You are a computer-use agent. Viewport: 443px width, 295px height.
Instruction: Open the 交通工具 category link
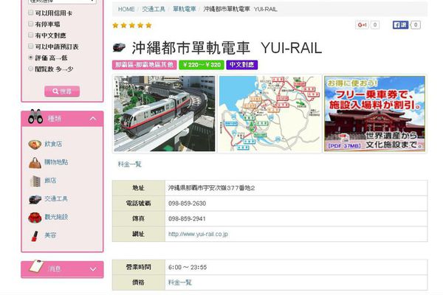tap(56, 198)
